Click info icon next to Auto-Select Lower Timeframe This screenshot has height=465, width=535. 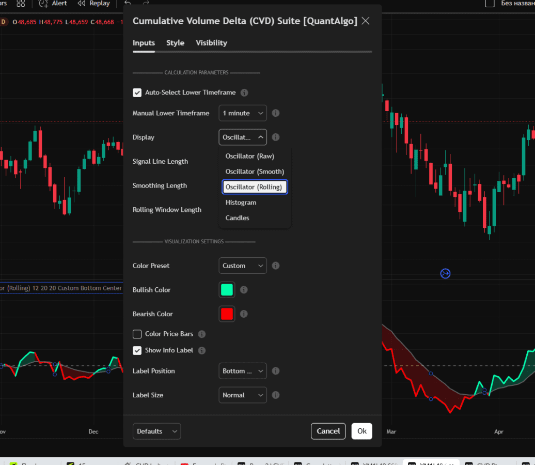(244, 92)
